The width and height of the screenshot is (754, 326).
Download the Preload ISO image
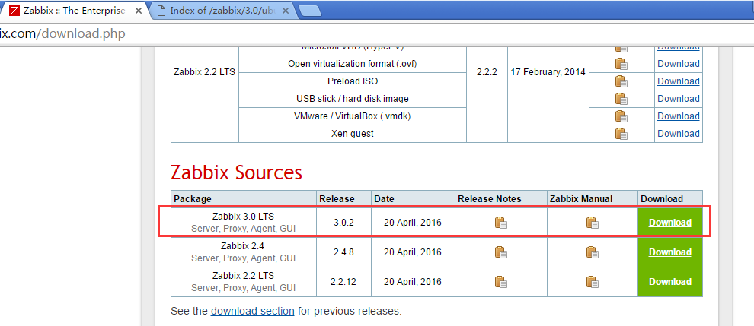[678, 81]
